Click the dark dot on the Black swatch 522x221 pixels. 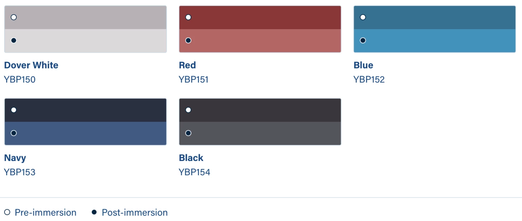tap(188, 133)
